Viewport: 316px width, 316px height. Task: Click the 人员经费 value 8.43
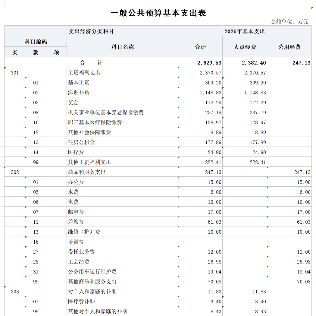click(x=245, y=311)
